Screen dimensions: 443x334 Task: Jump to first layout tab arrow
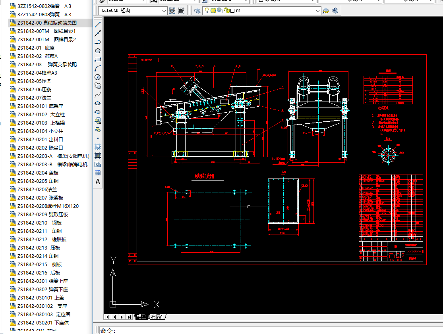[x=107, y=317]
